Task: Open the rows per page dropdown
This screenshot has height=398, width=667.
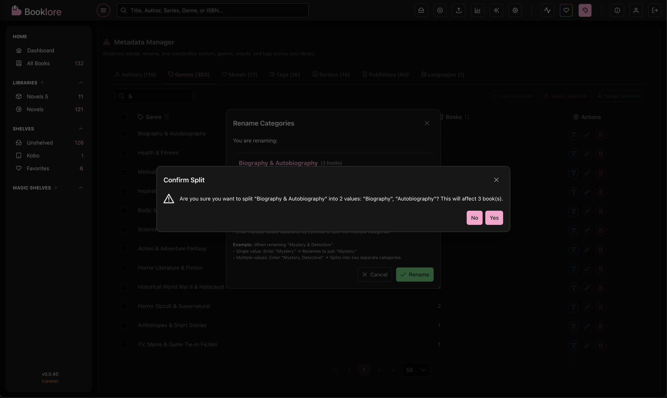Action: point(416,370)
